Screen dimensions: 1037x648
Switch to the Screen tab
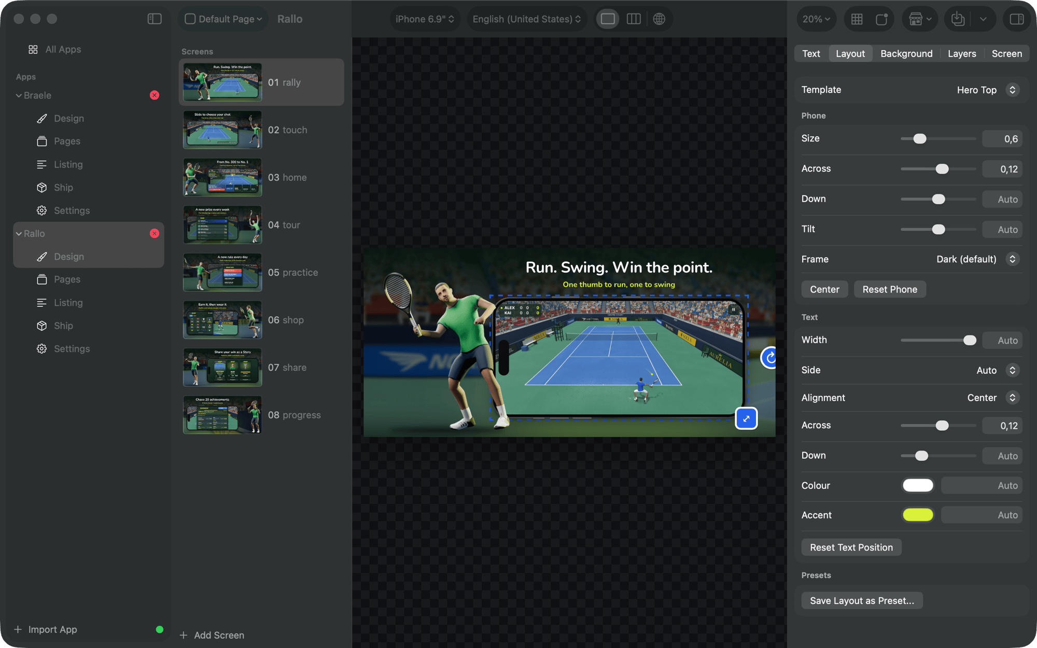(x=1007, y=54)
